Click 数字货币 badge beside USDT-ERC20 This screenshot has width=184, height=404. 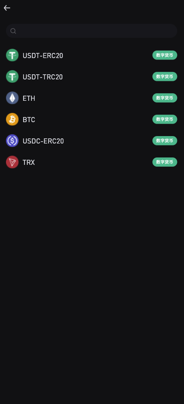coord(165,55)
